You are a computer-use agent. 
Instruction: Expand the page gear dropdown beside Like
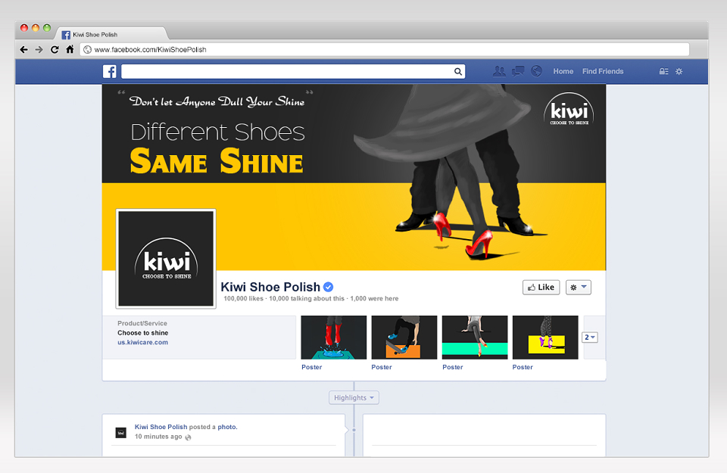point(578,288)
